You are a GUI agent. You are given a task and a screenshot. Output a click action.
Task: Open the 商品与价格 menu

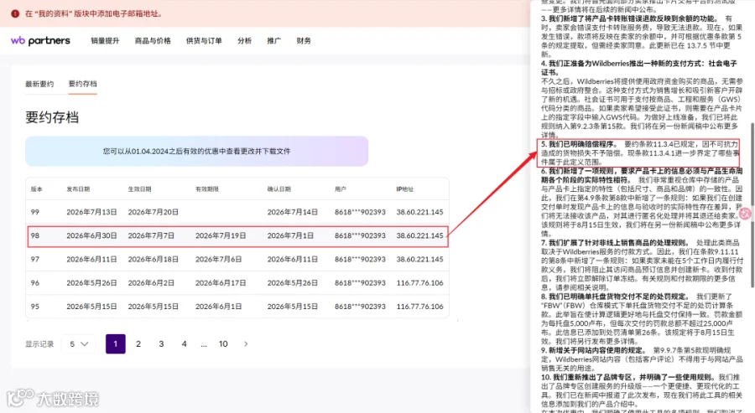(153, 41)
